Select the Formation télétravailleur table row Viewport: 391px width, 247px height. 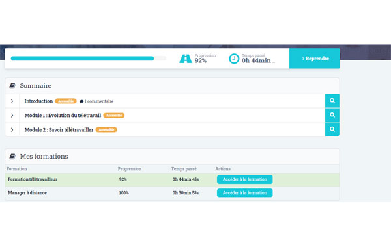tap(172, 179)
